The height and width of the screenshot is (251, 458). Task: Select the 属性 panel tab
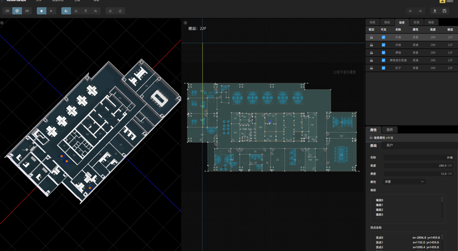pos(373,130)
